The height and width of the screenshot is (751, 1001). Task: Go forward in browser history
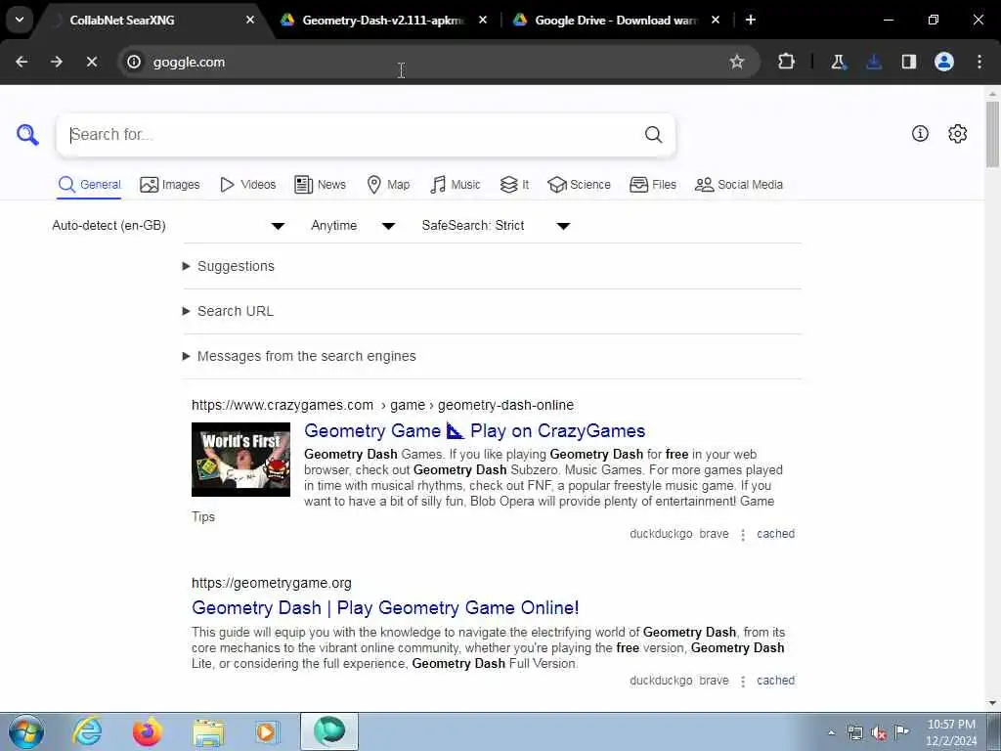tap(57, 62)
